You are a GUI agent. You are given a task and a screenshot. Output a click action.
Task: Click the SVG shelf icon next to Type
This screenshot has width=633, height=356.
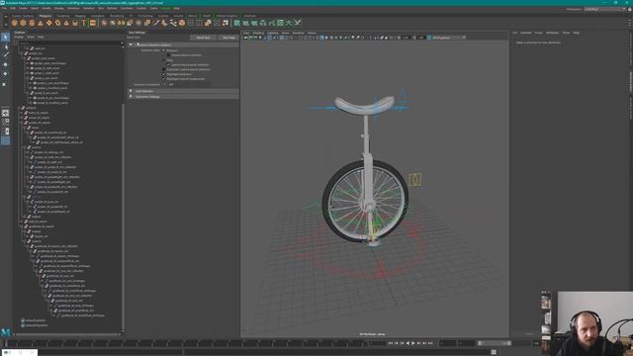click(93, 23)
